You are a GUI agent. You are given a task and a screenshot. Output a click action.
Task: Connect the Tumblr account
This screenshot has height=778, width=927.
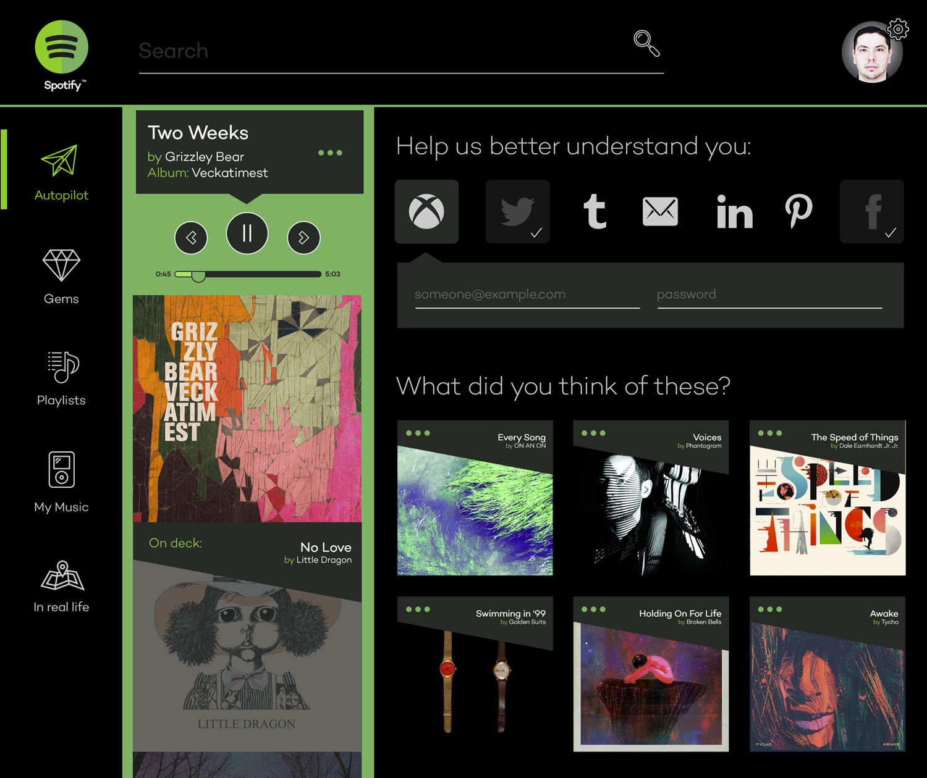[x=595, y=211]
